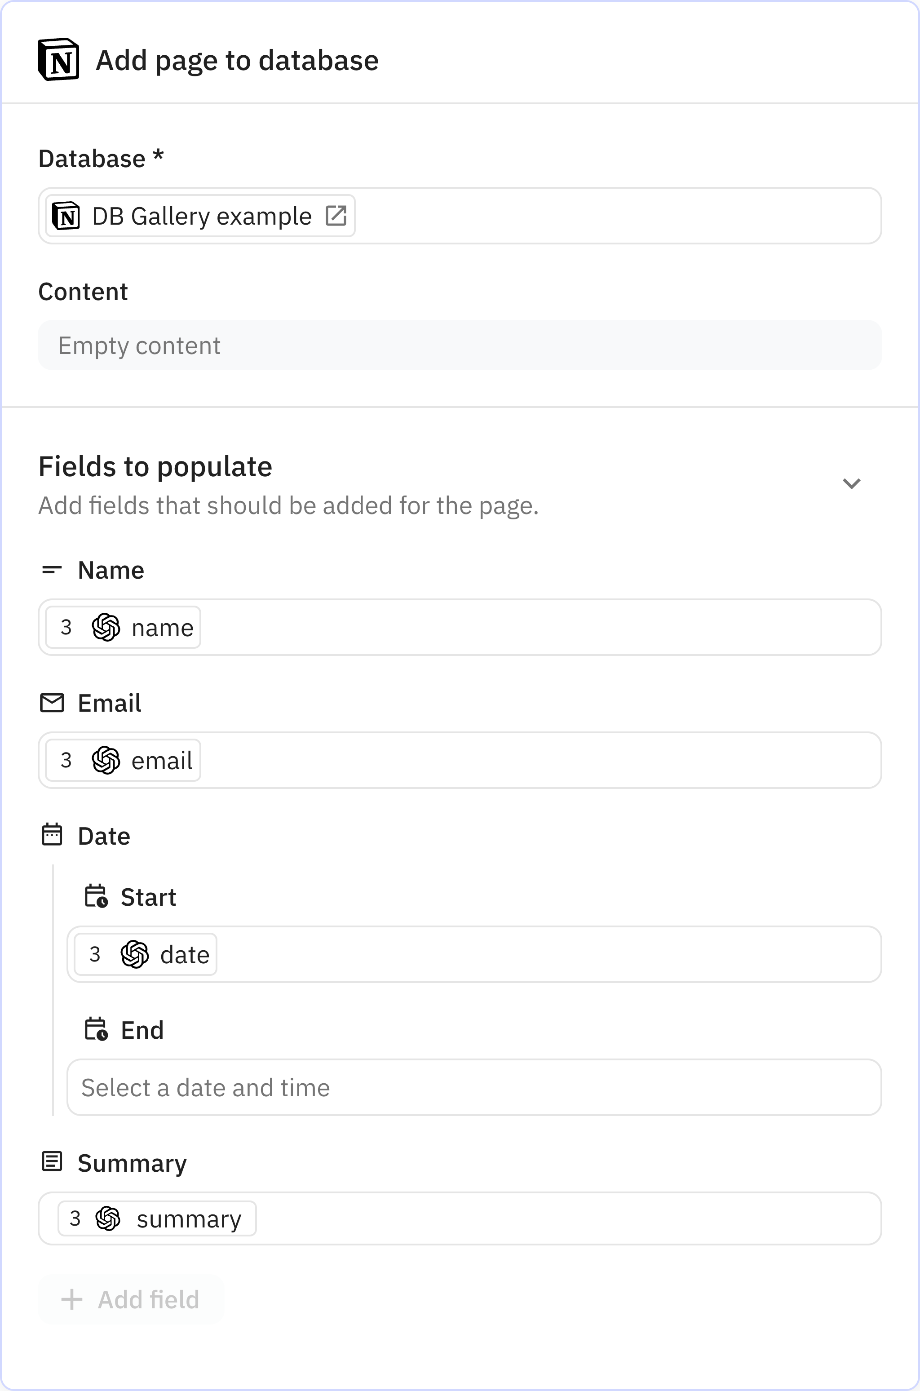Select the summary variable pill

point(156,1218)
